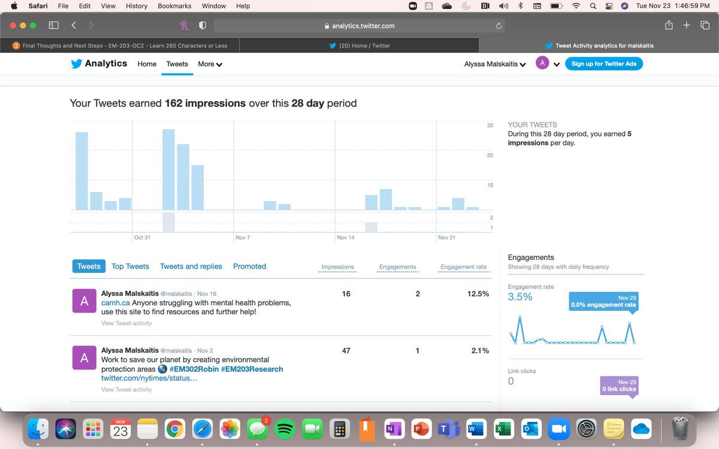719x449 pixels.
Task: Show the tab overview icon
Action: click(x=705, y=25)
